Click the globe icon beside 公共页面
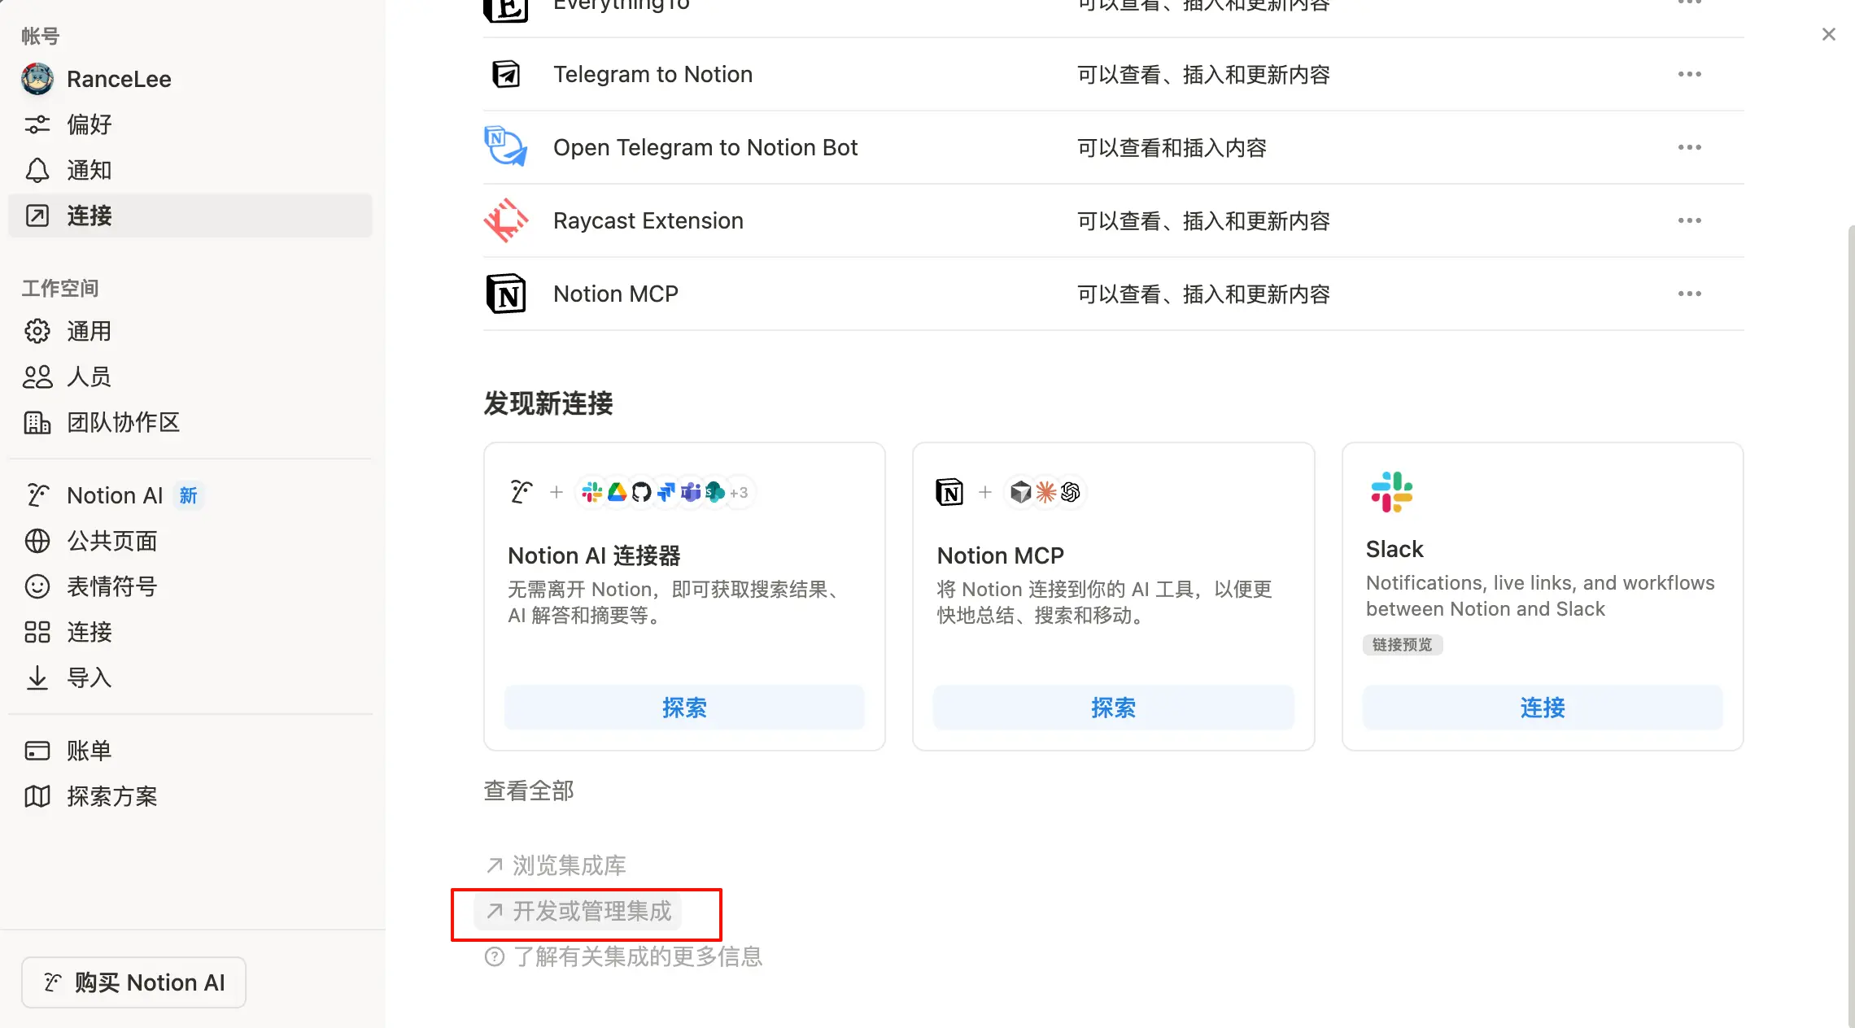This screenshot has width=1855, height=1028. (x=37, y=541)
